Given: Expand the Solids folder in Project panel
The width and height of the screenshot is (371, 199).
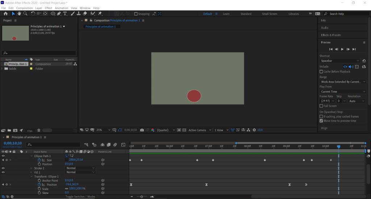Looking at the screenshot, I should click(2, 69).
